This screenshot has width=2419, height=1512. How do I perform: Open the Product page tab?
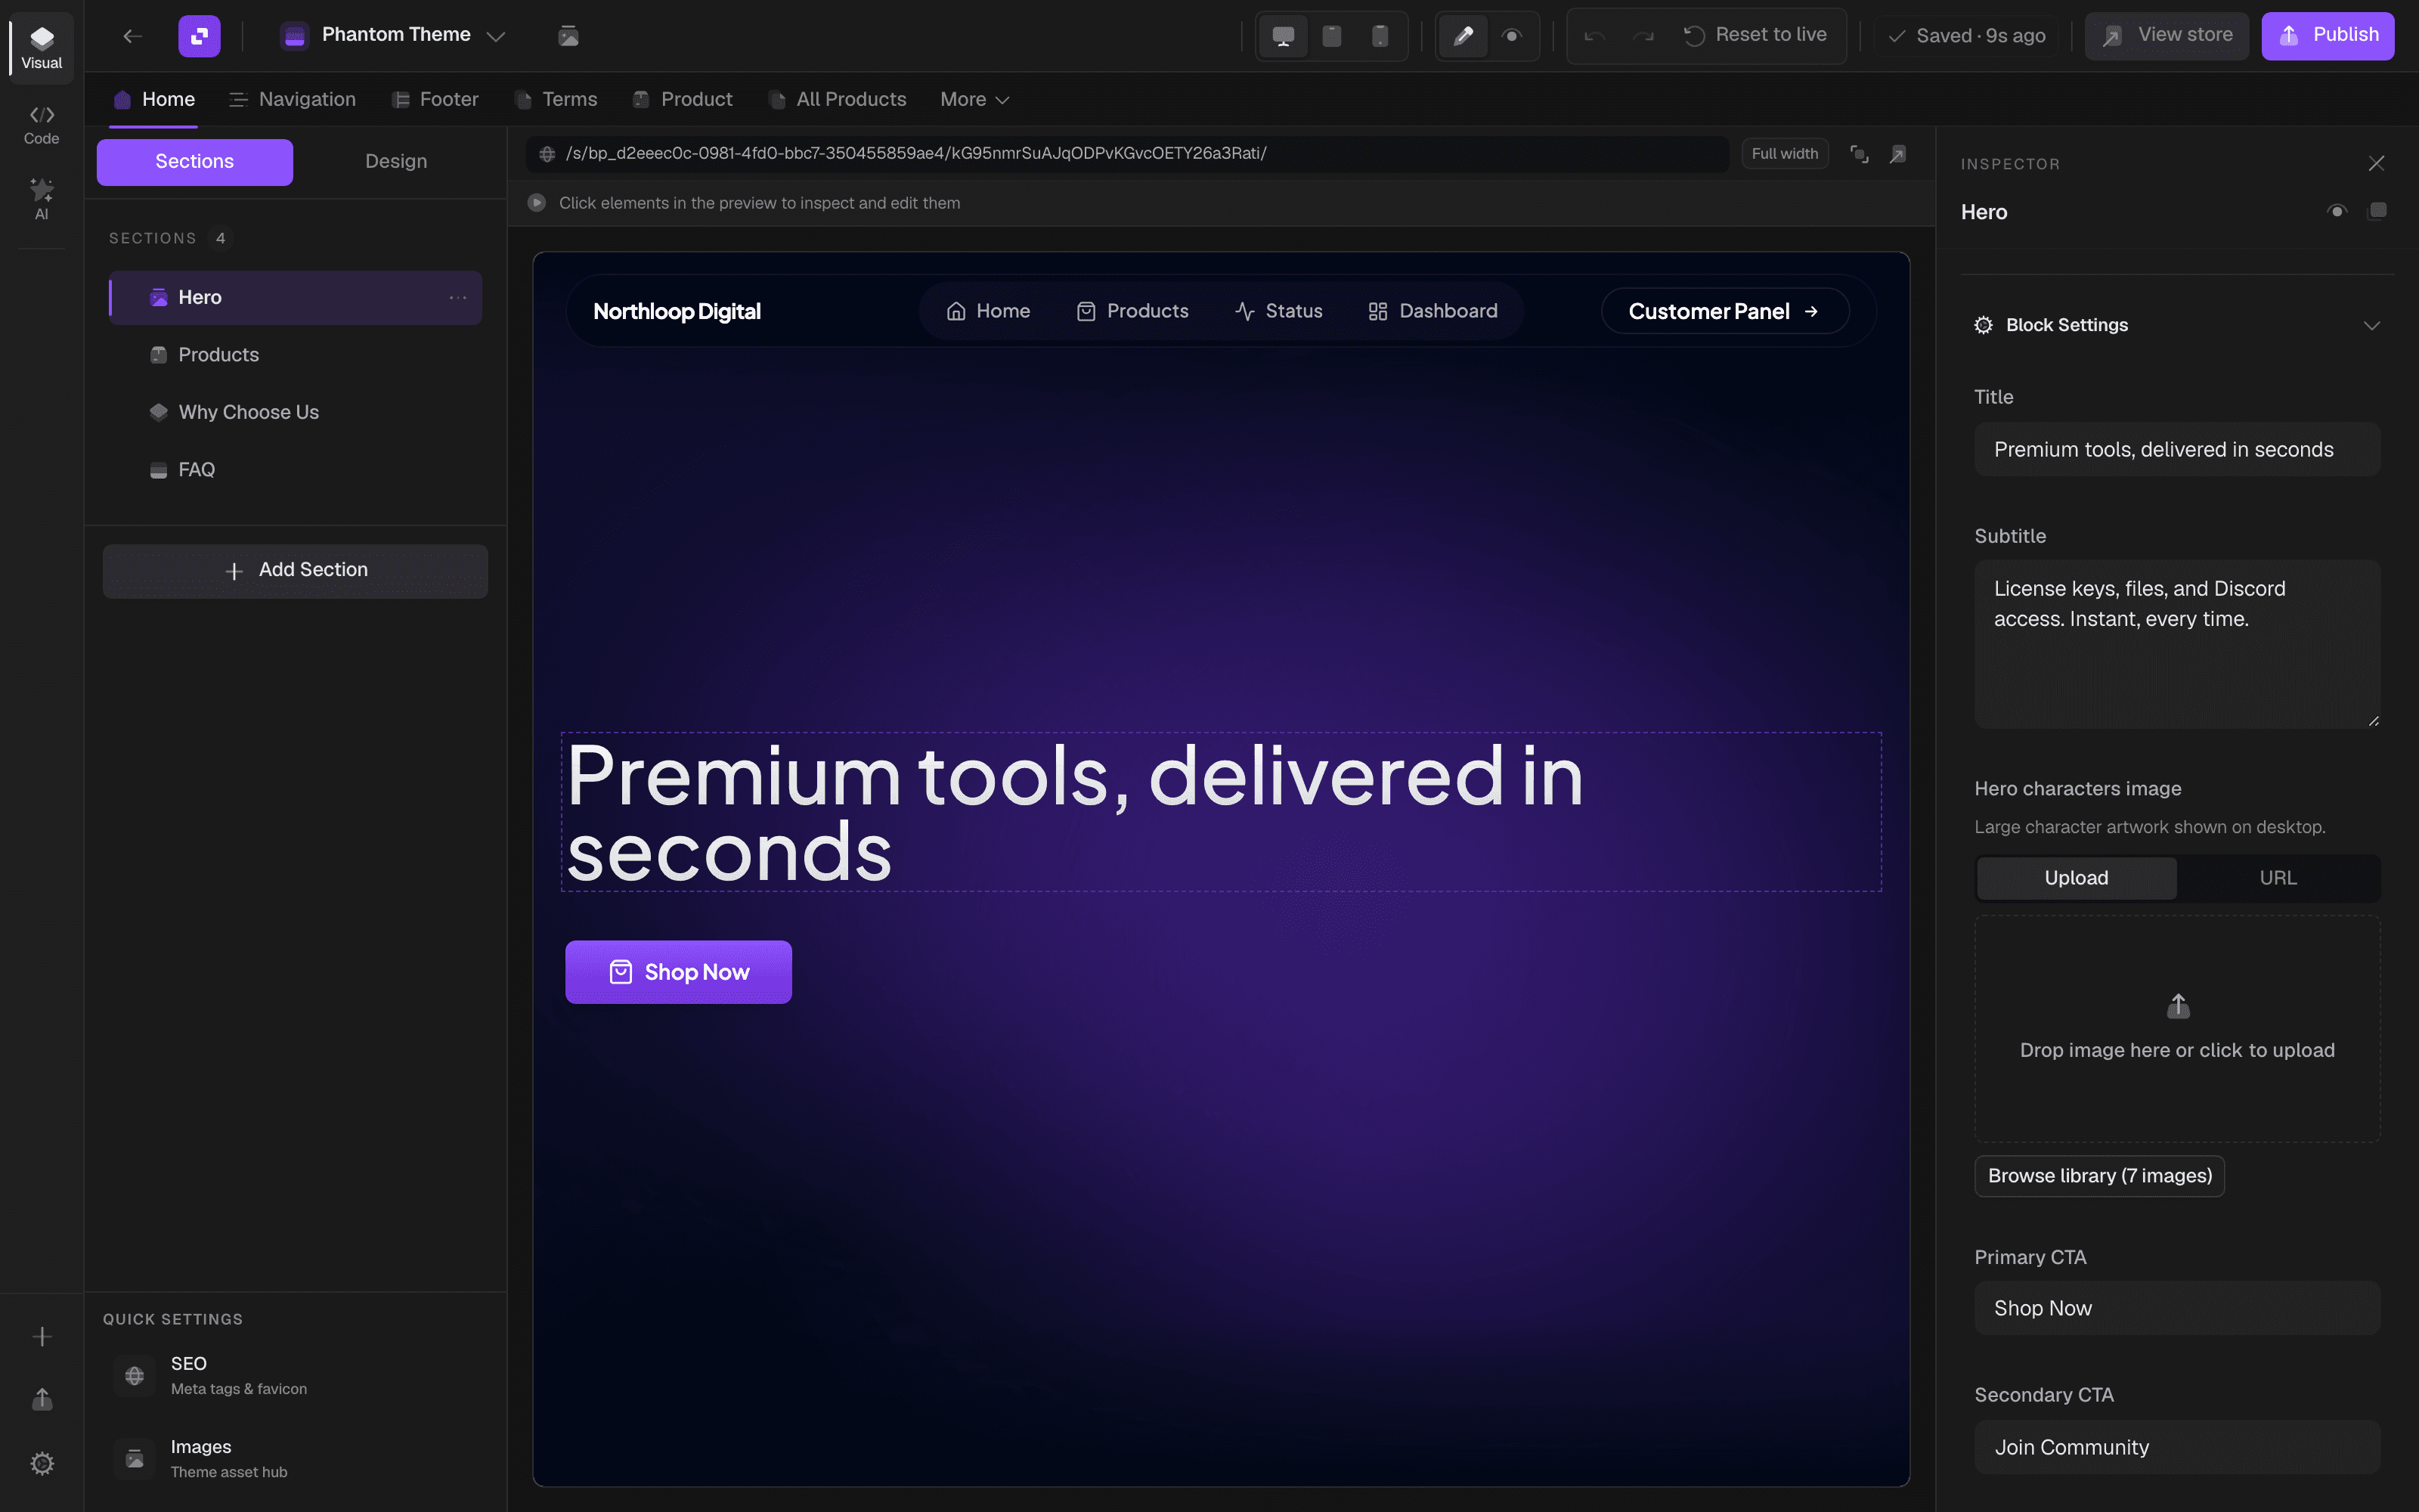[x=683, y=99]
